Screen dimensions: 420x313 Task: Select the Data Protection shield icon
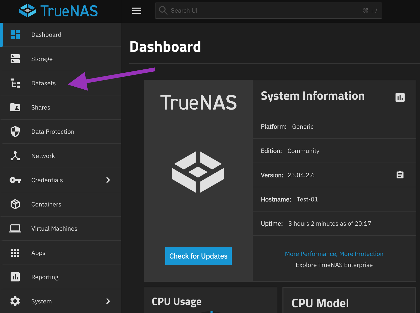click(15, 132)
